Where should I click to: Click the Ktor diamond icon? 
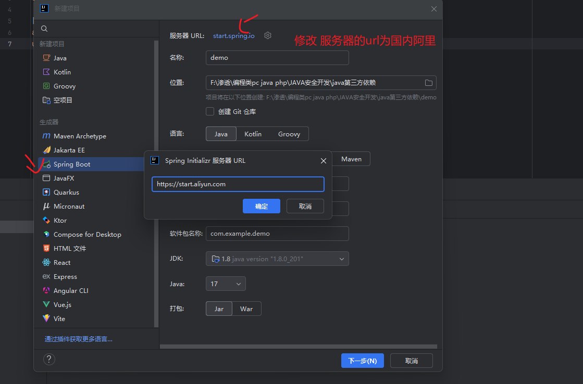(46, 220)
